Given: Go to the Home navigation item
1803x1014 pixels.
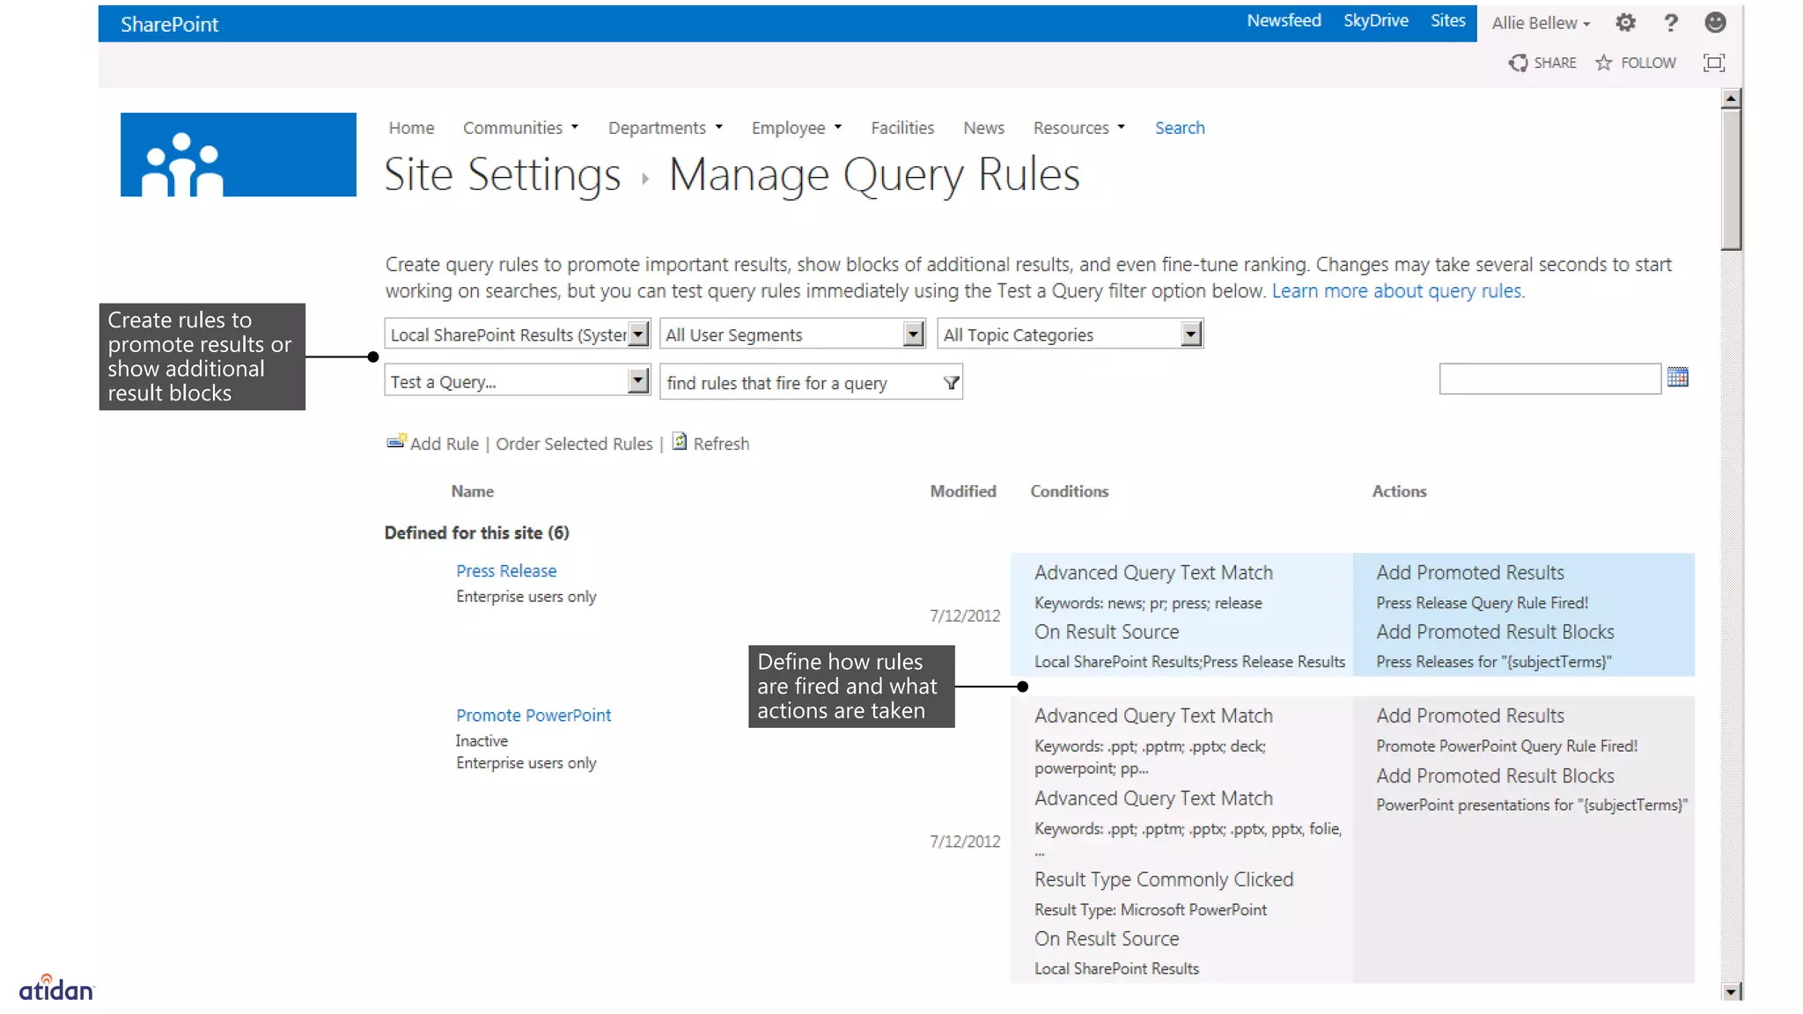Looking at the screenshot, I should 411,128.
